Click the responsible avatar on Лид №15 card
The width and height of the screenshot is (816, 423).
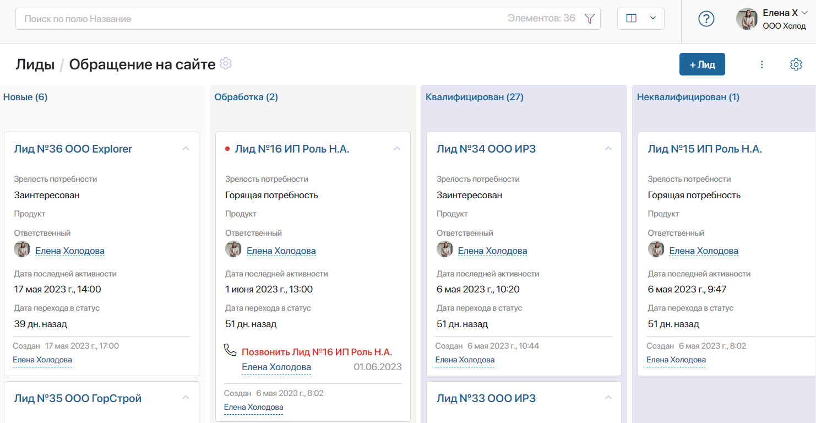(x=655, y=249)
